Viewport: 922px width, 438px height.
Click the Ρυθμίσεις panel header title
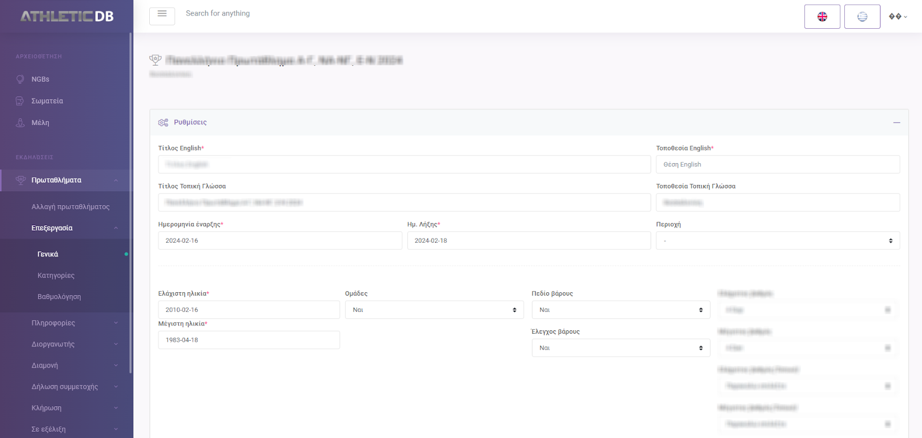tap(190, 122)
